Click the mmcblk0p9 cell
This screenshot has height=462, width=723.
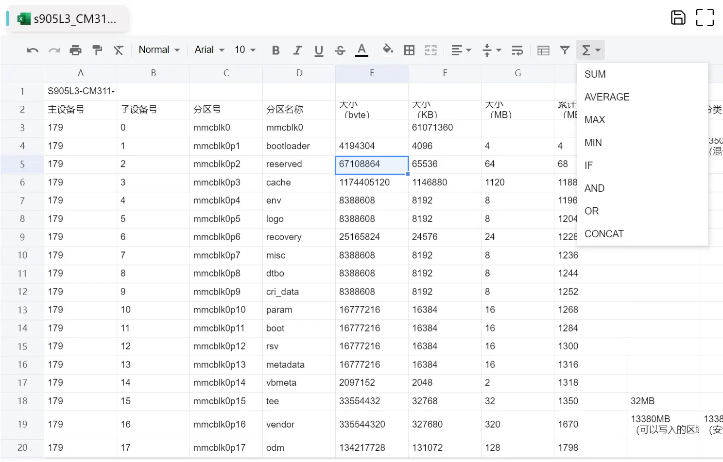click(226, 292)
